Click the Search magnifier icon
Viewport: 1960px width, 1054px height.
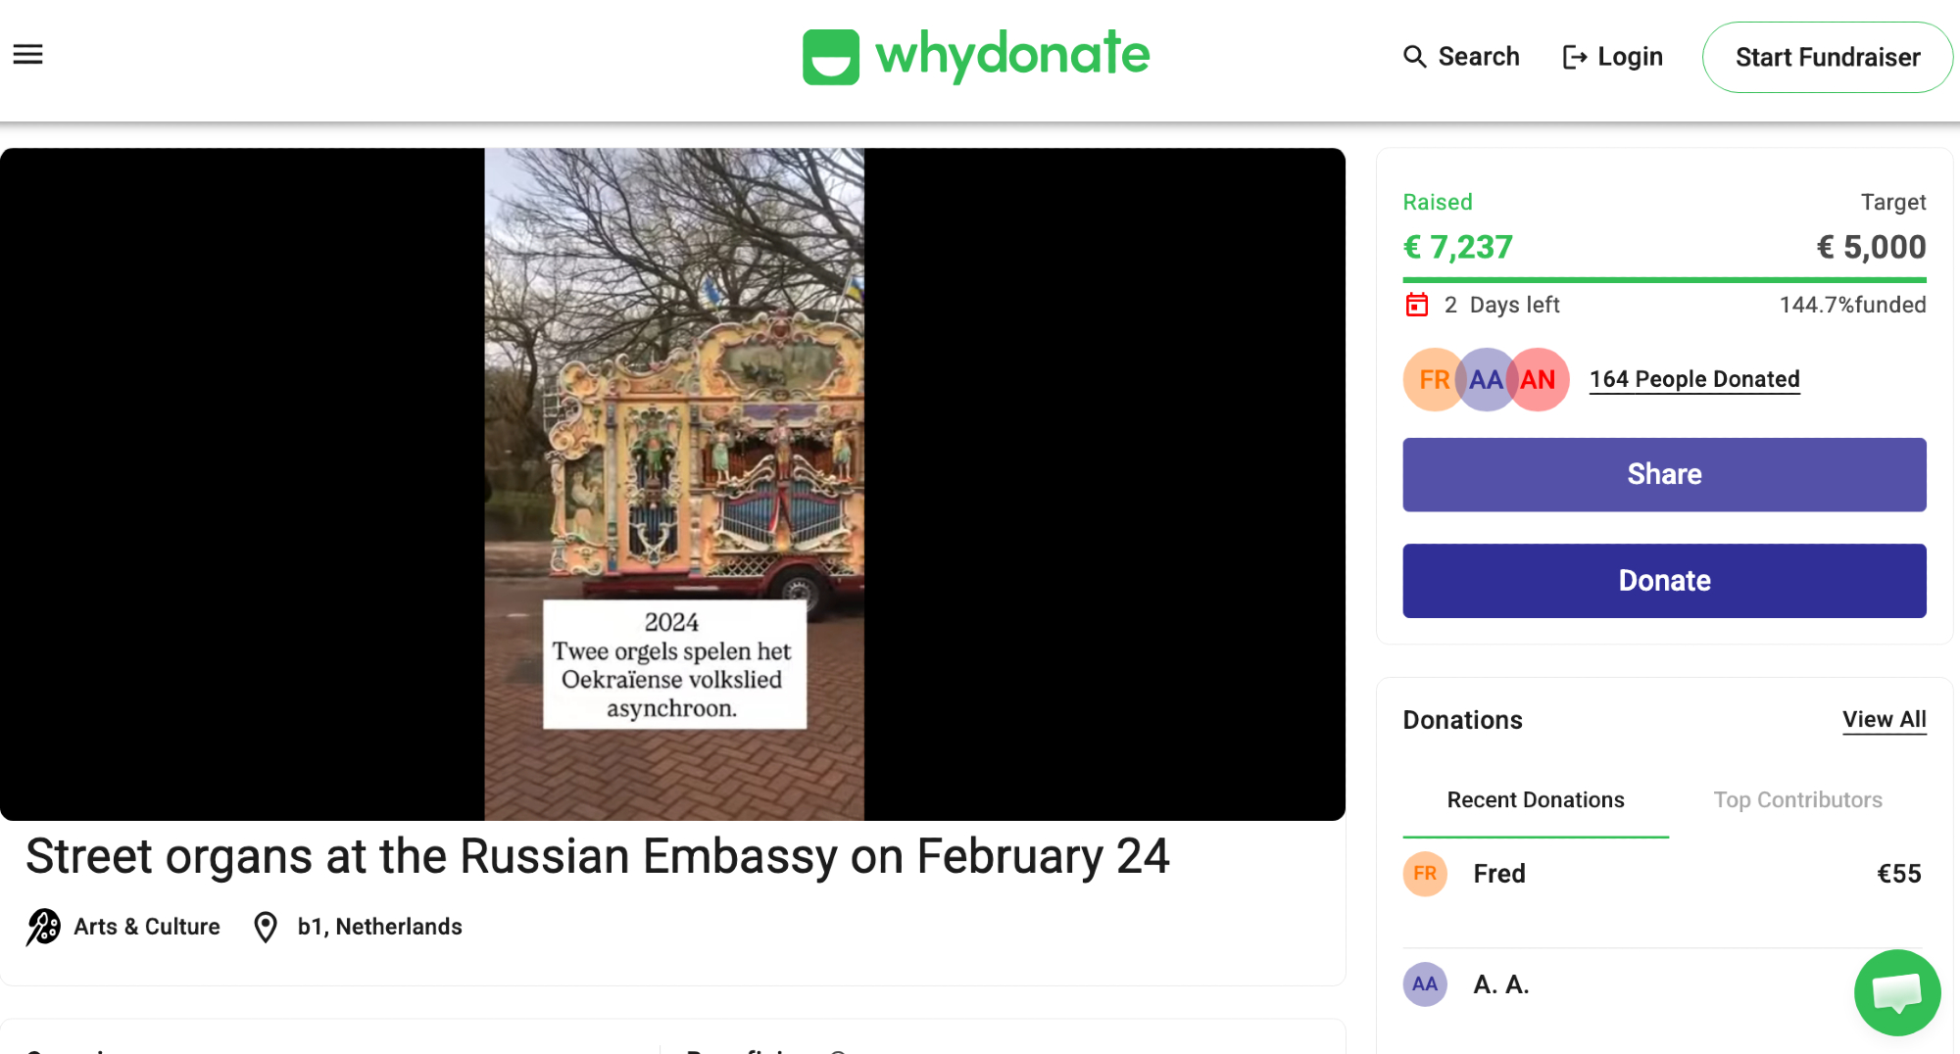tap(1414, 57)
